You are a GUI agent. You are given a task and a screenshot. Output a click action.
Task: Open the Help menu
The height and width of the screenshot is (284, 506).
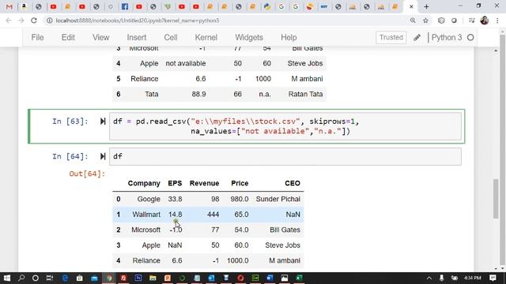(289, 37)
